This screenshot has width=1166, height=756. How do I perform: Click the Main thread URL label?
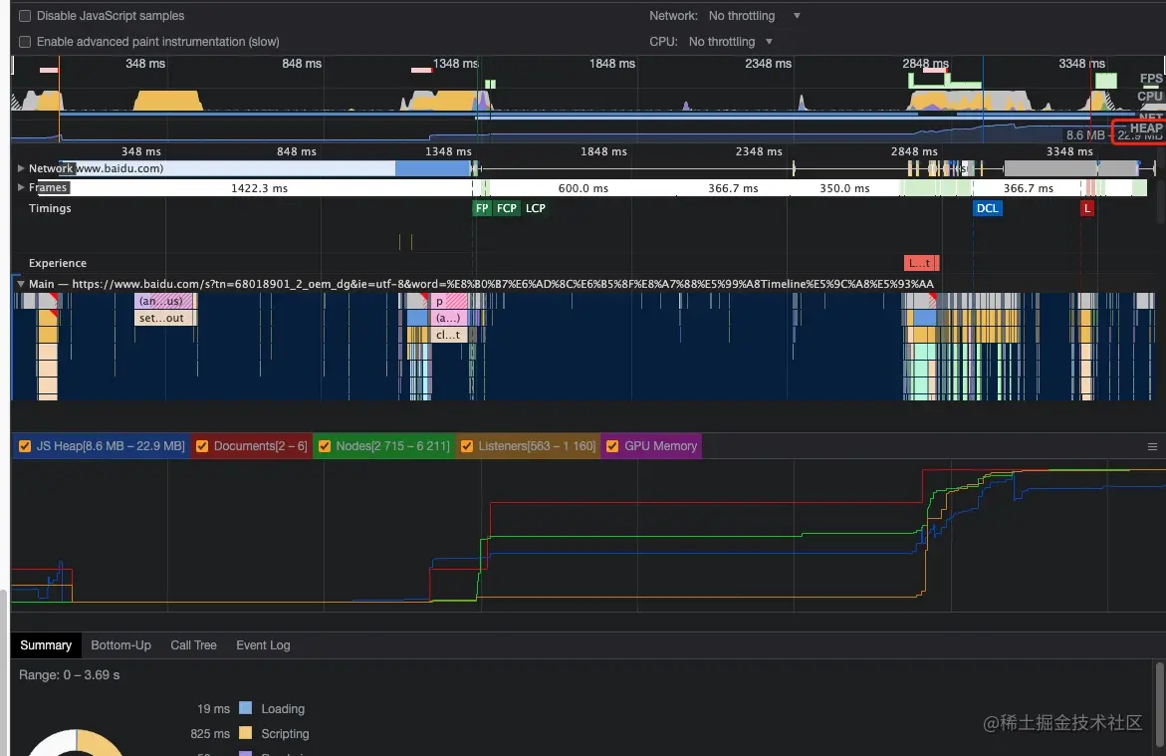click(481, 284)
